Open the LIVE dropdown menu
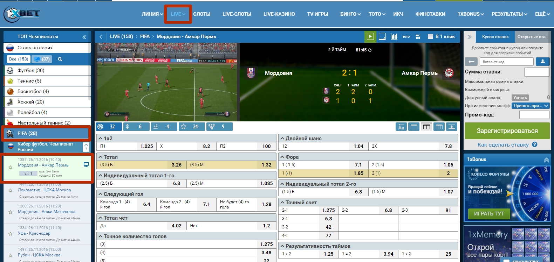 [x=178, y=14]
